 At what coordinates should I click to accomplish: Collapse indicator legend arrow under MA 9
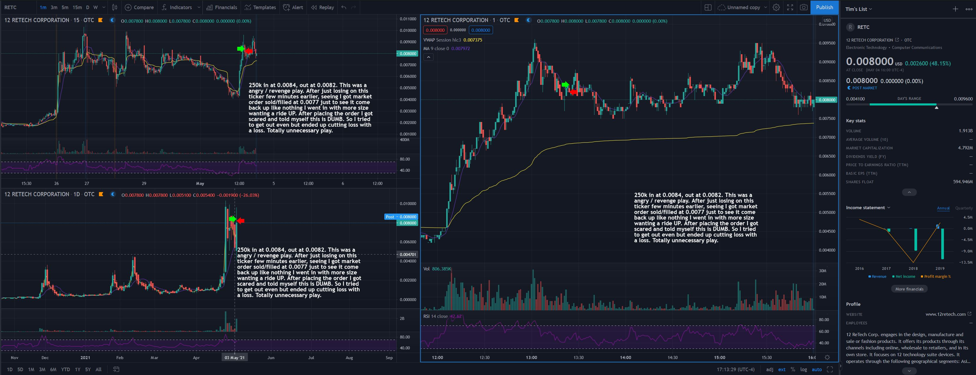coord(428,57)
